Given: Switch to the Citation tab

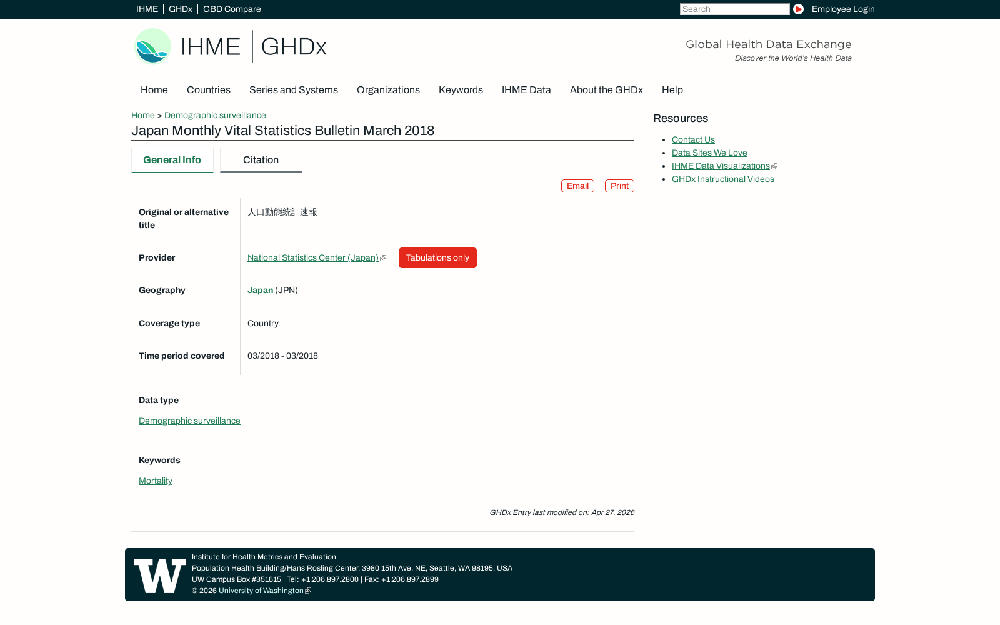Looking at the screenshot, I should pos(261,160).
